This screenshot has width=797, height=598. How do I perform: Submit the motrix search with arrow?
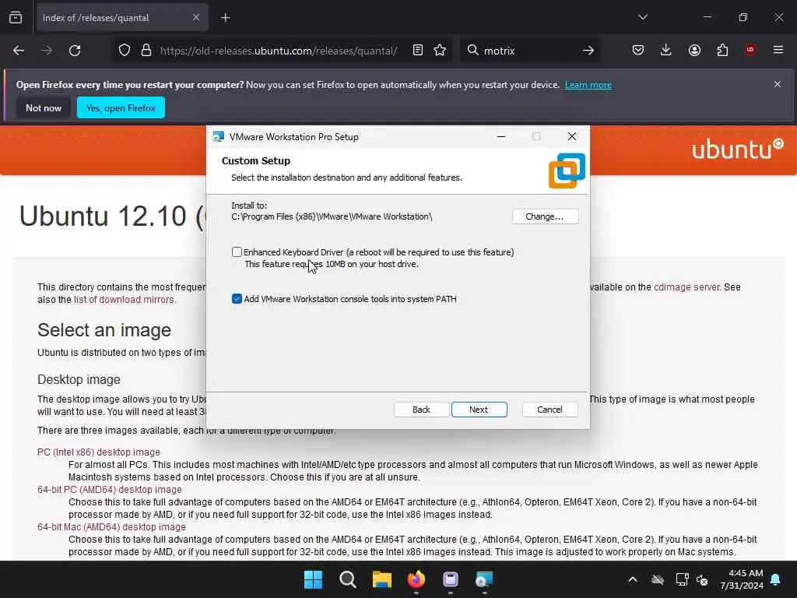coord(588,51)
